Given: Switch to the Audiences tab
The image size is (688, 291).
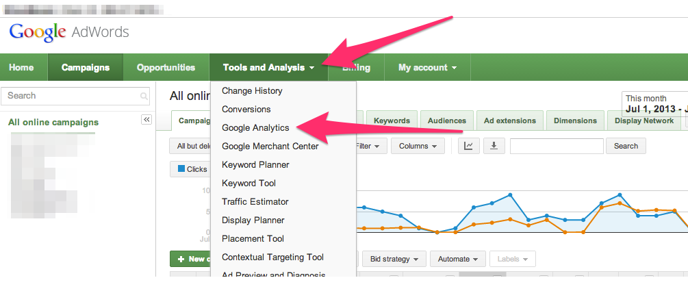Looking at the screenshot, I should click(x=446, y=121).
